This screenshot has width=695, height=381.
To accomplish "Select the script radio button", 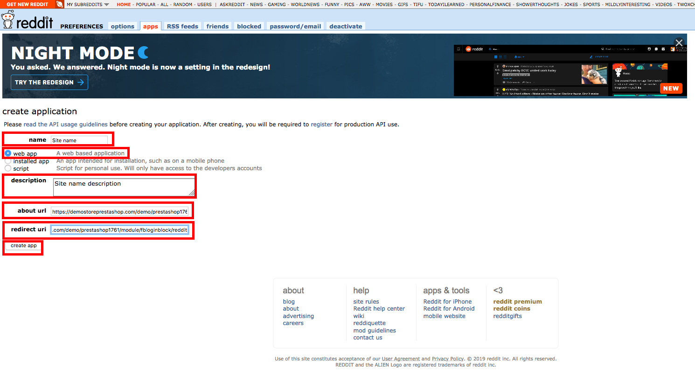I will point(8,168).
